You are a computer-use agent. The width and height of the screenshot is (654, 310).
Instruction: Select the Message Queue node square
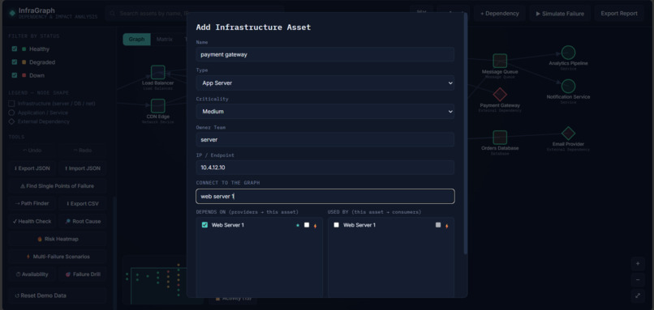(500, 61)
